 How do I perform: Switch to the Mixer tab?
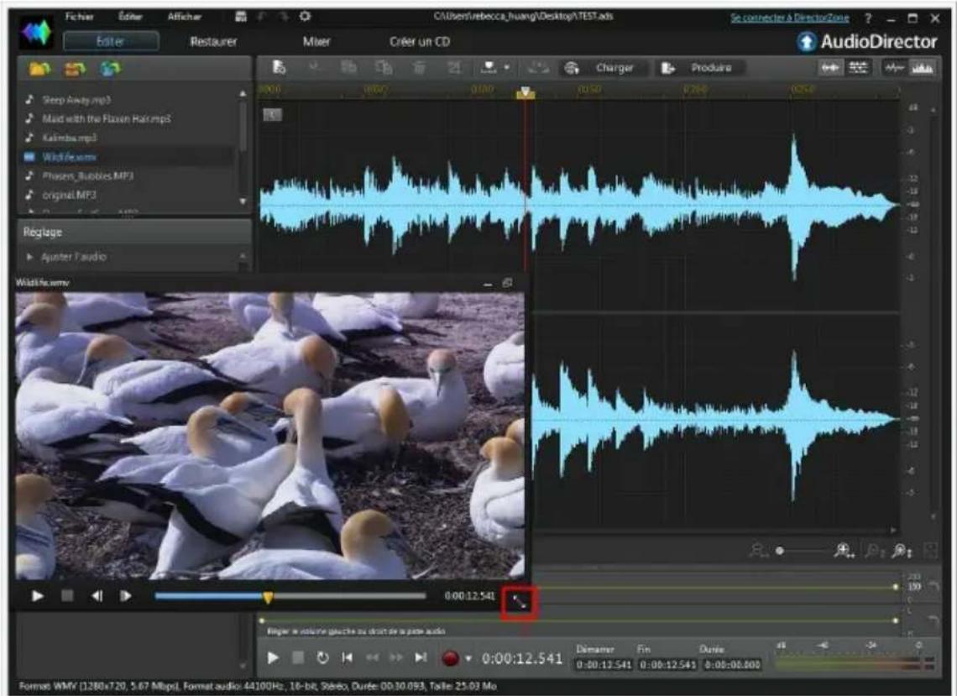point(316,41)
